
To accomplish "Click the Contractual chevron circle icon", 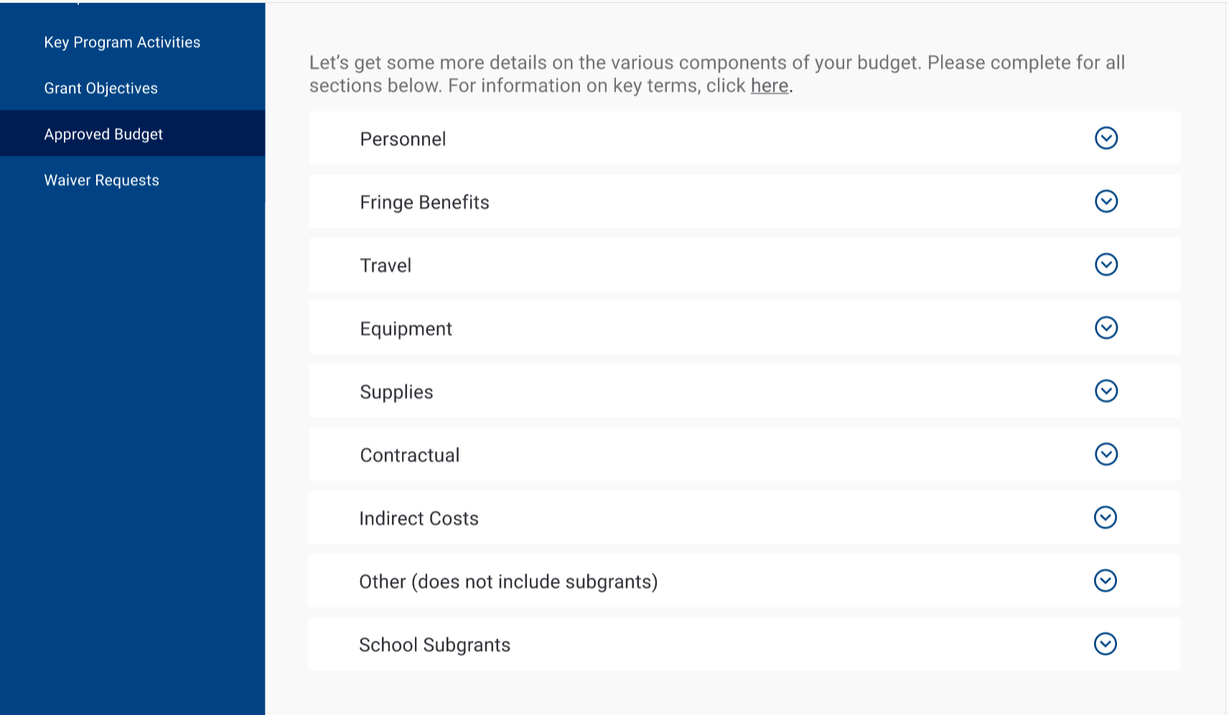I will click(x=1106, y=454).
